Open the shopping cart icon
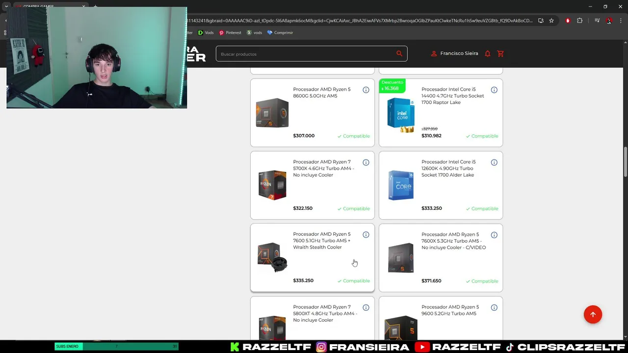The image size is (628, 353). pyautogui.click(x=500, y=53)
